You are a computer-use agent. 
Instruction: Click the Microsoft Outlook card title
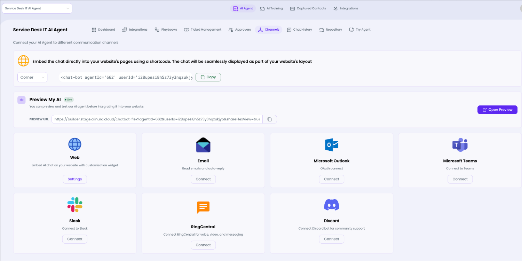click(x=332, y=161)
